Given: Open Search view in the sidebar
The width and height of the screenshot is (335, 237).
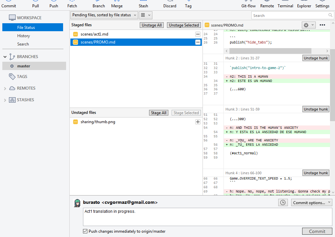Looking at the screenshot, I should [23, 44].
